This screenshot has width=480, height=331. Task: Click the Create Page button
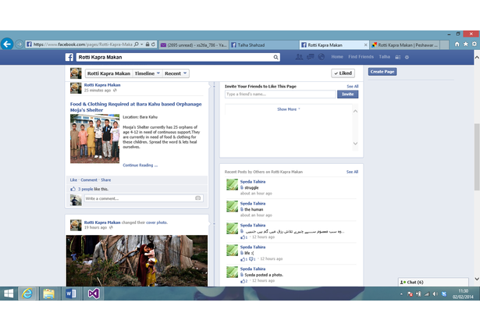tap(382, 72)
